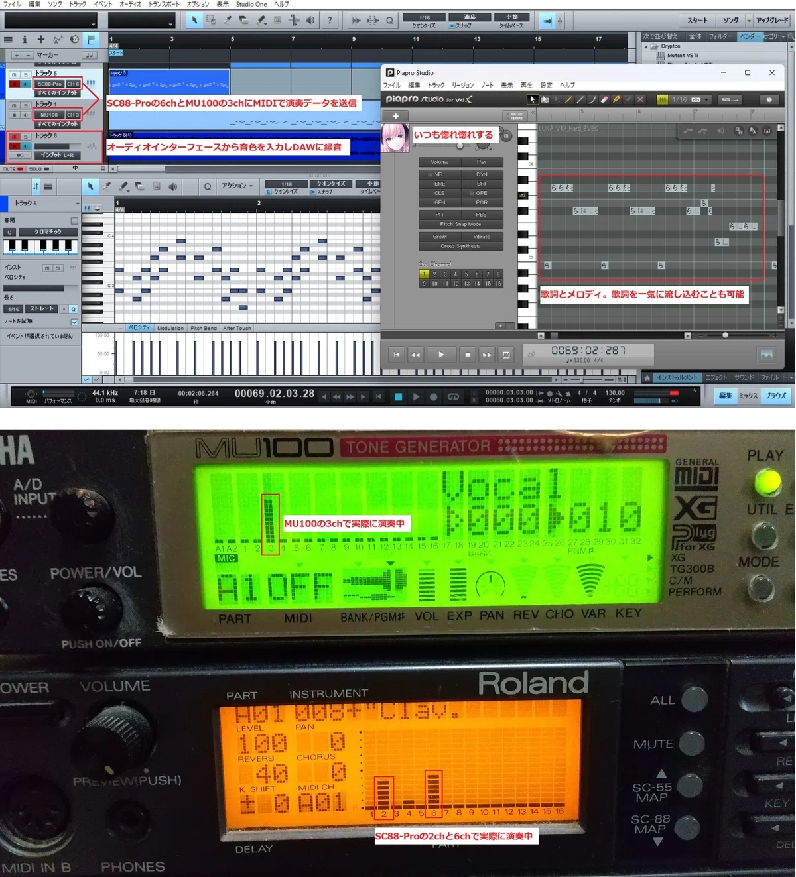Open the Track 8 input L+R dropdown
The width and height of the screenshot is (796, 877).
57,155
